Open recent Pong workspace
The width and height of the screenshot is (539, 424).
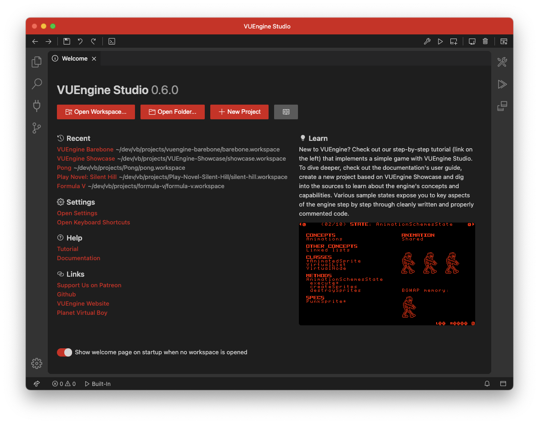click(x=64, y=167)
